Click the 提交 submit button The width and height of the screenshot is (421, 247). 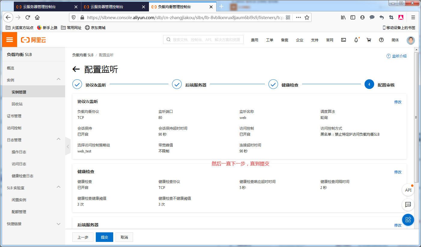[x=104, y=237]
